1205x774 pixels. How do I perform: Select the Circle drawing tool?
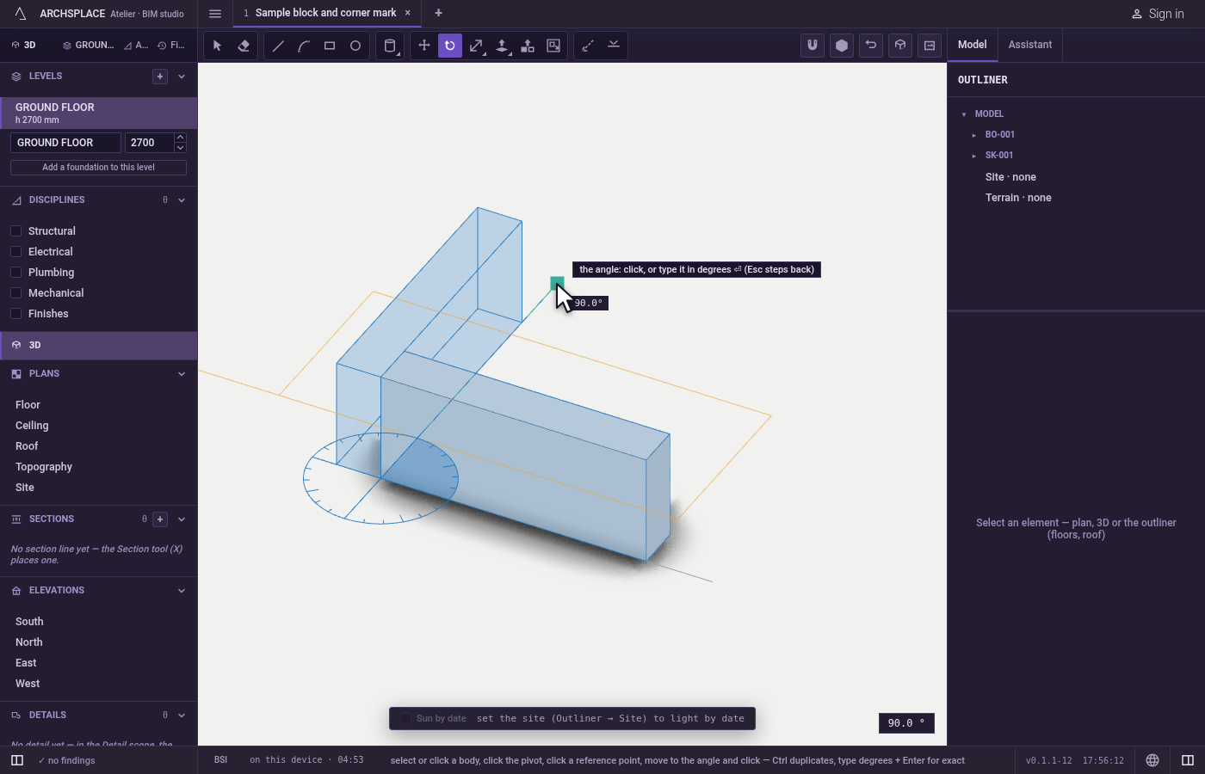point(355,46)
